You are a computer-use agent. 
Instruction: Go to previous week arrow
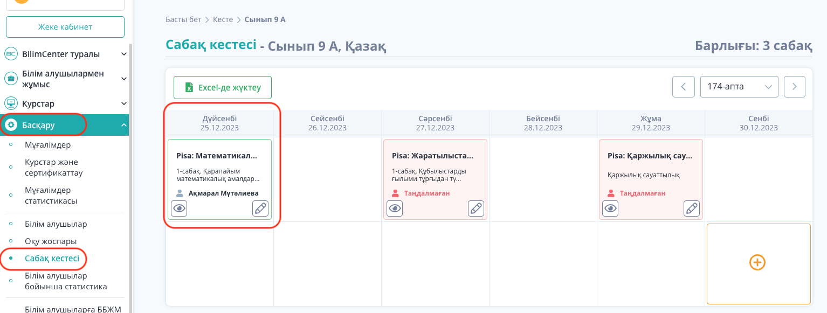point(684,87)
